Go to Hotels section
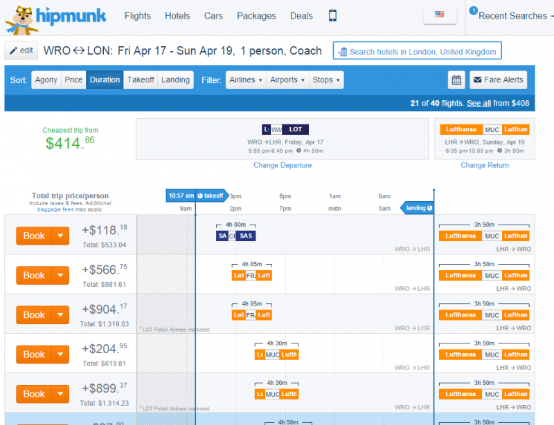554x425 pixels. click(x=177, y=16)
